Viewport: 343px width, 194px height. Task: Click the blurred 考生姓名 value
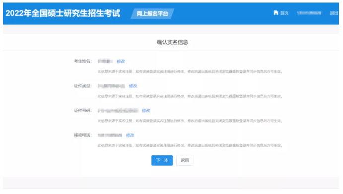pyautogui.click(x=105, y=61)
